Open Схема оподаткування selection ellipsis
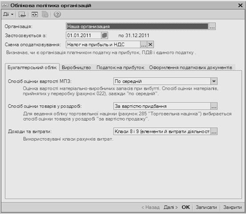The height and width of the screenshot is (214, 246). pos(144,44)
